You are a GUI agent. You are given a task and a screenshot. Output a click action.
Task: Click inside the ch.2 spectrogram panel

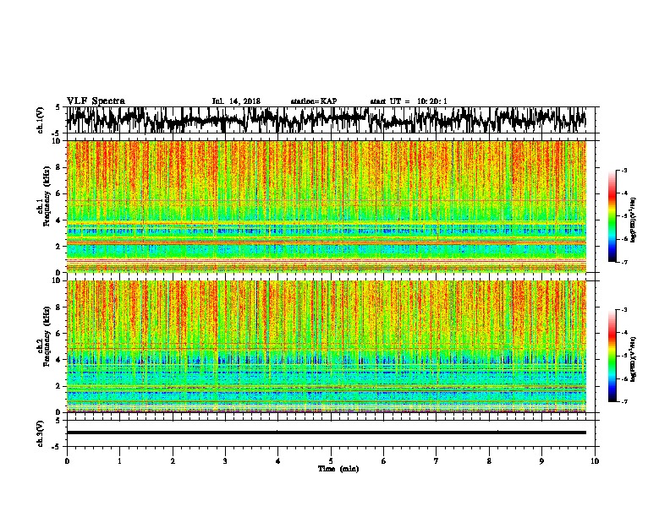point(326,346)
